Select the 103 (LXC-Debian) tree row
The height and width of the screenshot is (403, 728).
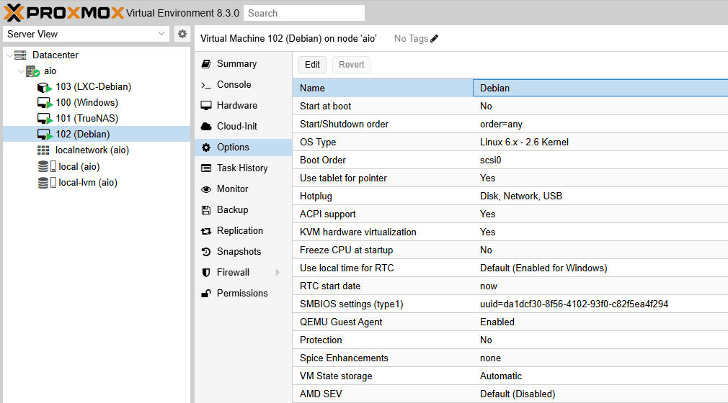97,87
